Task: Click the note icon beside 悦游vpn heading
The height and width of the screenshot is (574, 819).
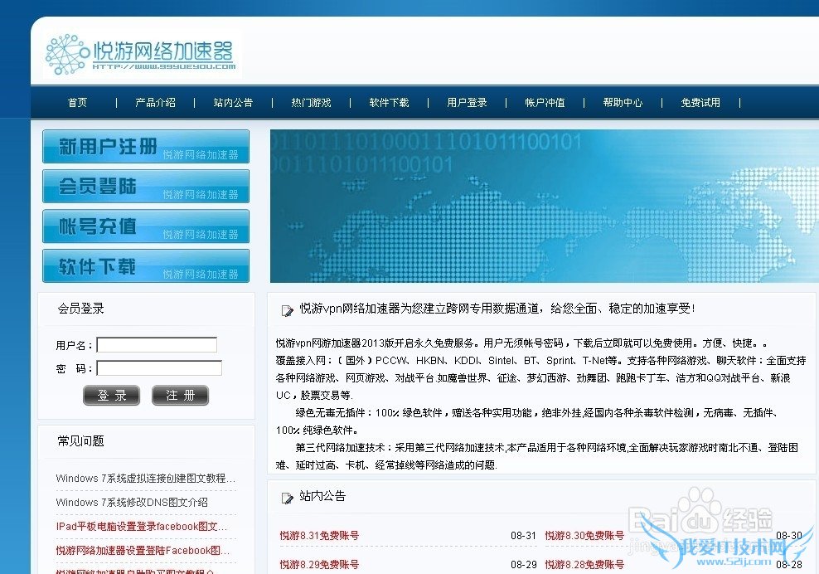Action: [288, 310]
